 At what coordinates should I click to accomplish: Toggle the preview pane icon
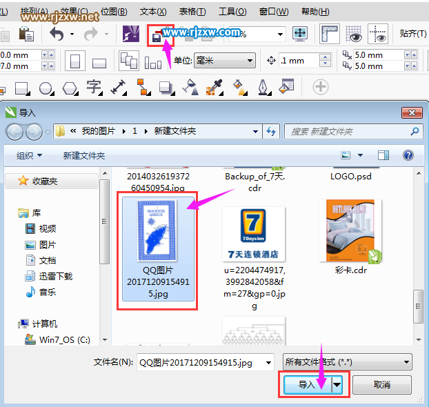(383, 155)
